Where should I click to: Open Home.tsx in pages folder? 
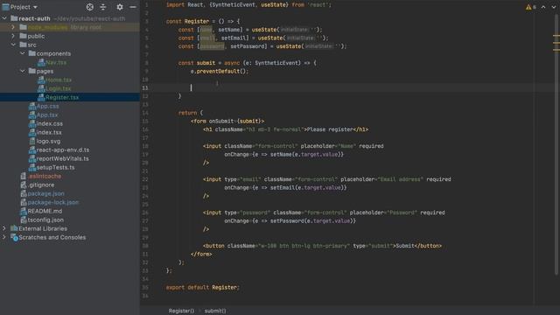(59, 80)
